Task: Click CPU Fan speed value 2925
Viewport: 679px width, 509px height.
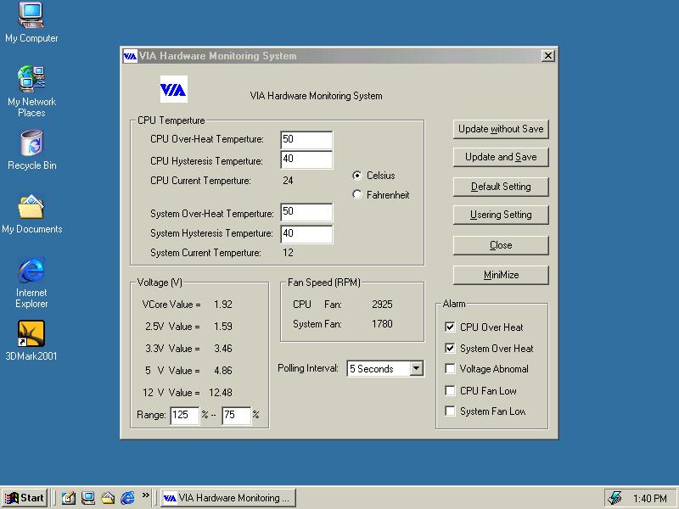Action: tap(382, 305)
